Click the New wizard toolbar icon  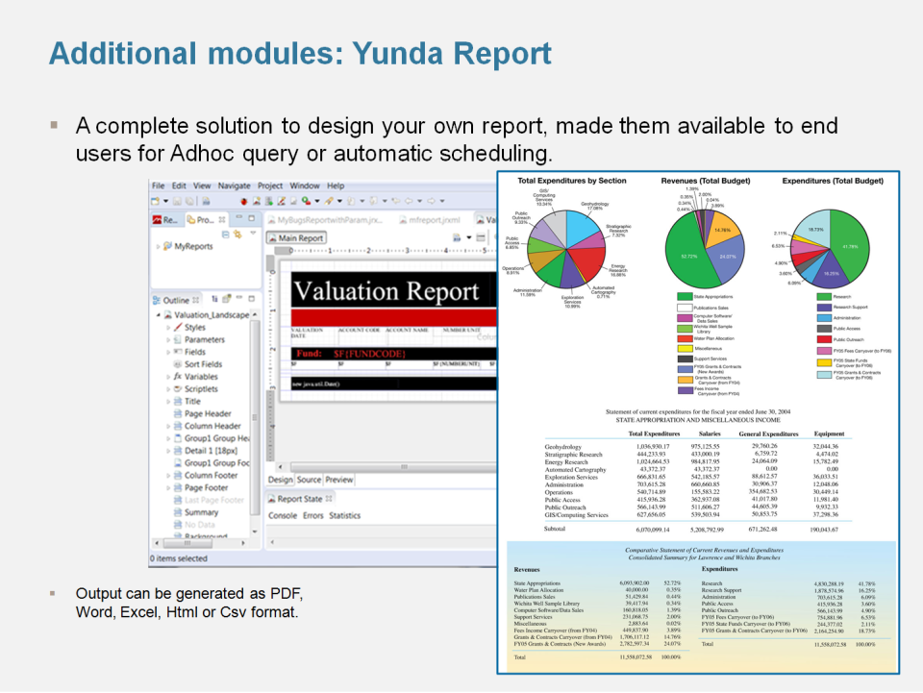(x=156, y=201)
